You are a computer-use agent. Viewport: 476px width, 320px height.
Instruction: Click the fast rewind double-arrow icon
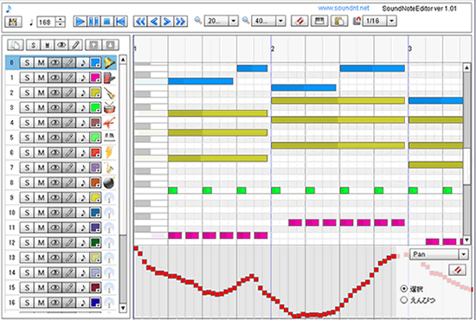[x=140, y=22]
